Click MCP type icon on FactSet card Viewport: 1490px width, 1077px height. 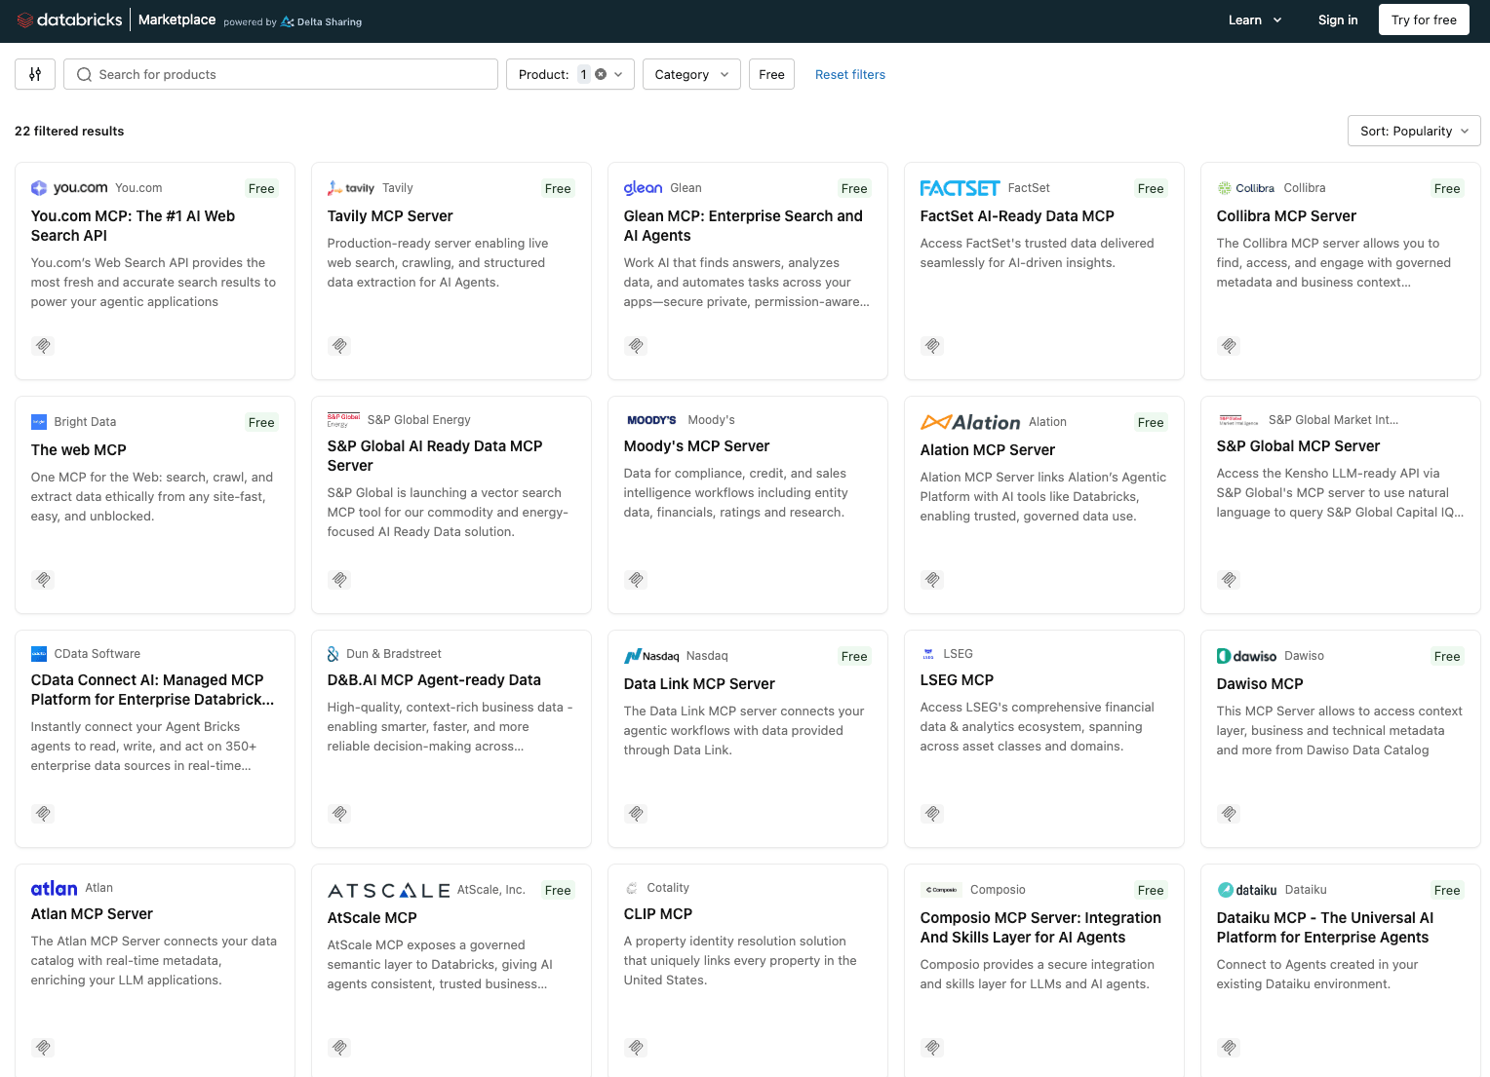(932, 345)
